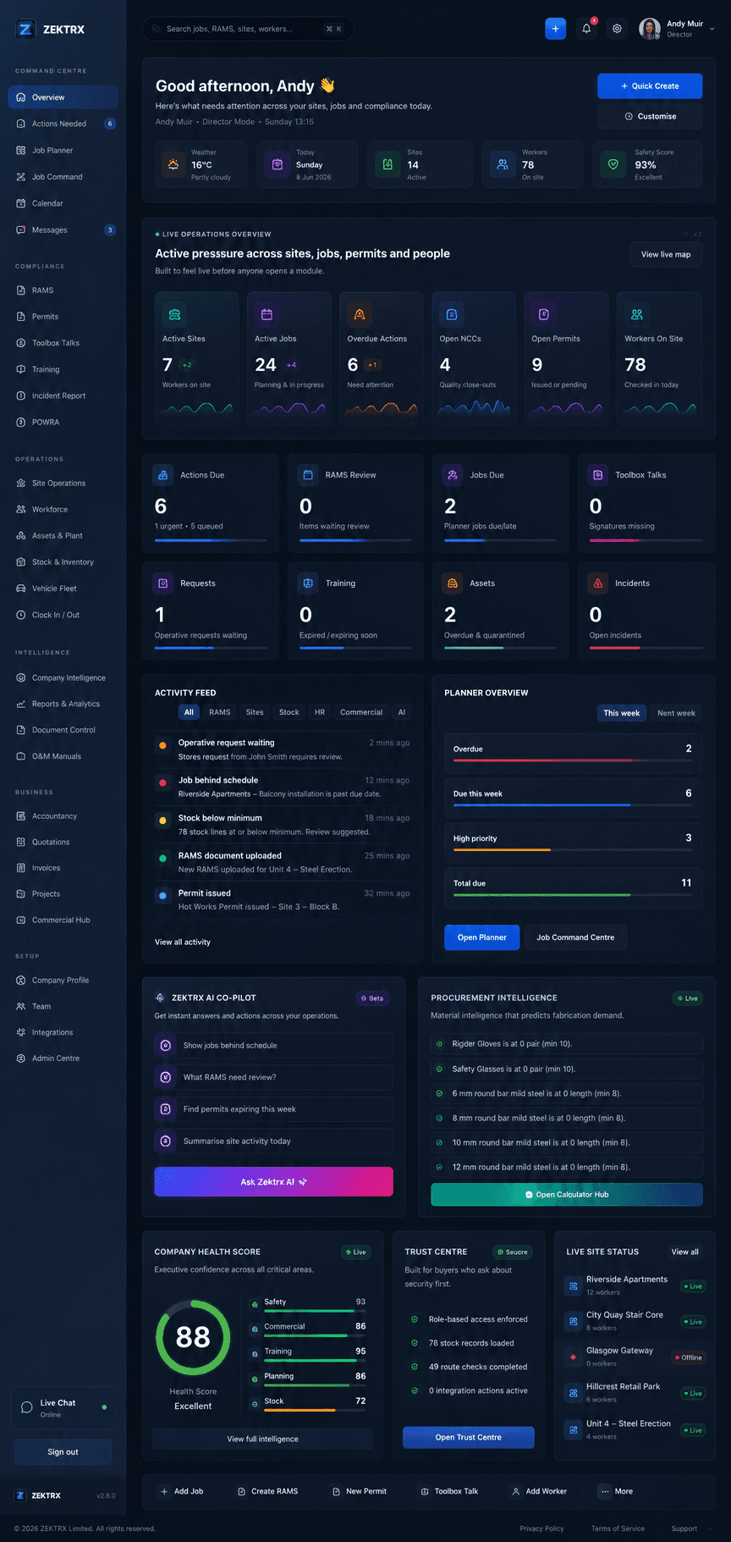
Task: Go to Messages in sidebar
Action: click(x=63, y=230)
